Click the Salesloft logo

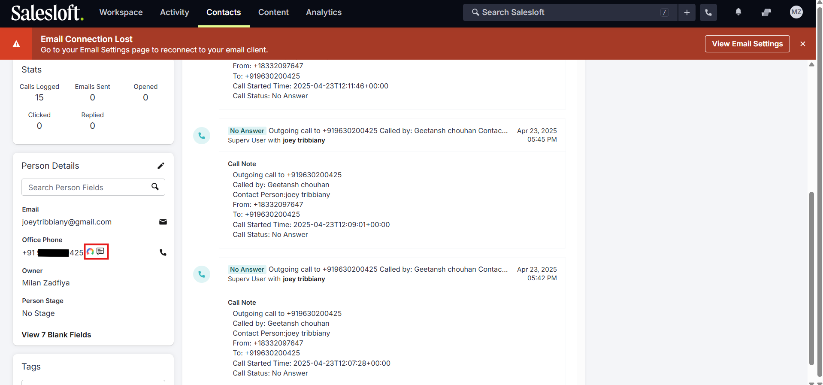[47, 13]
